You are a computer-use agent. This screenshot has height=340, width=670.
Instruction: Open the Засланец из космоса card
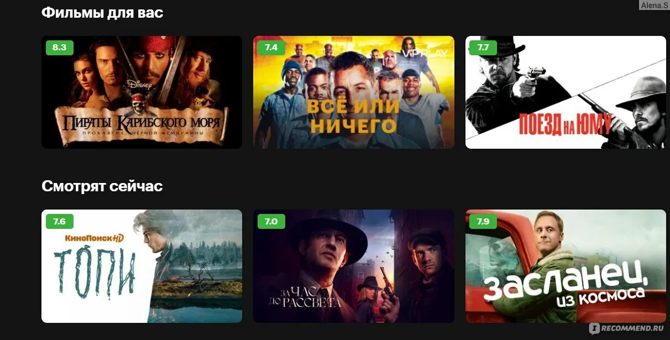click(x=566, y=266)
